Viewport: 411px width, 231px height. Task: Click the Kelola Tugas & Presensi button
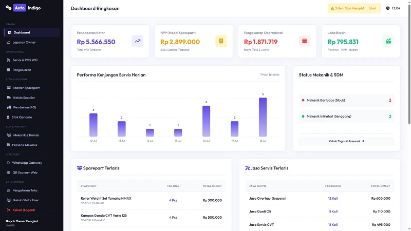pyautogui.click(x=346, y=141)
